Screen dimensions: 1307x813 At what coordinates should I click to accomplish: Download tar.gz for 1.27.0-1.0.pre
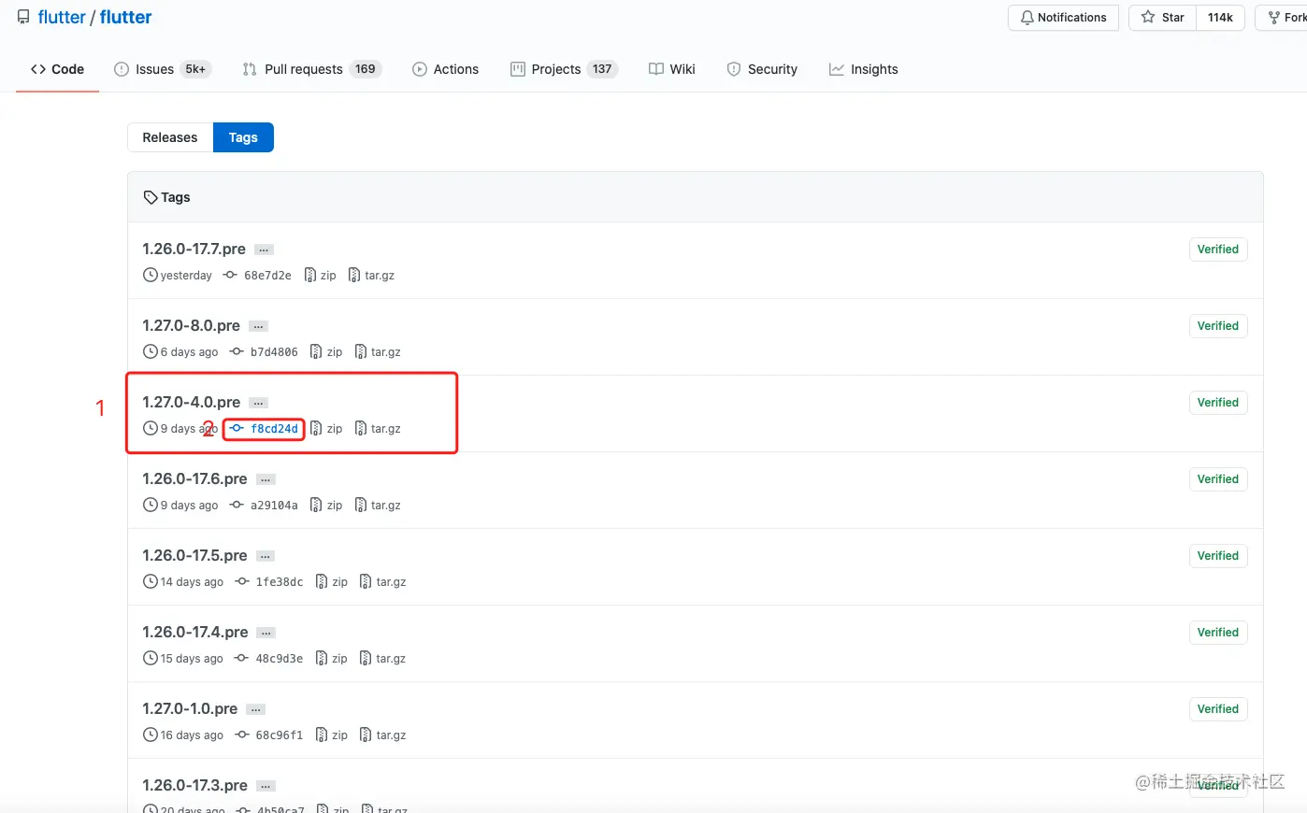(383, 735)
